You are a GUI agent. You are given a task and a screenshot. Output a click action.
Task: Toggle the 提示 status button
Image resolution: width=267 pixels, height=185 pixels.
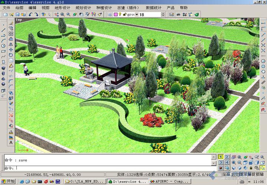pyautogui.click(x=243, y=174)
